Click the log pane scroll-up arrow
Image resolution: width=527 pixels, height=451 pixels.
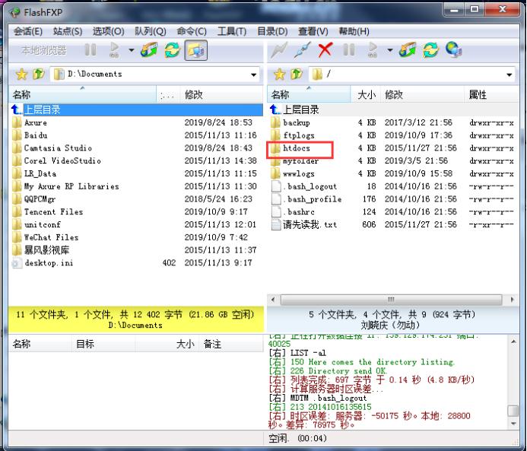513,341
